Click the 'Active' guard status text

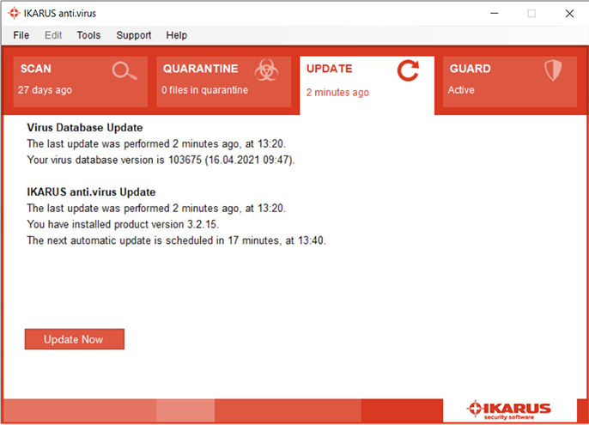click(461, 90)
